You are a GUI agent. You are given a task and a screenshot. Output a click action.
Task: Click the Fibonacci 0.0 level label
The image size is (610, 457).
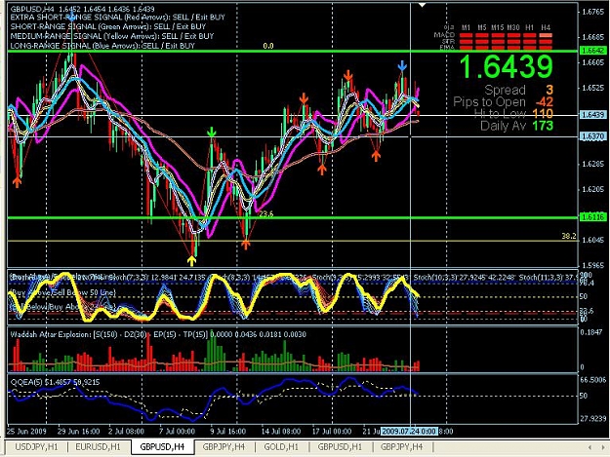268,46
